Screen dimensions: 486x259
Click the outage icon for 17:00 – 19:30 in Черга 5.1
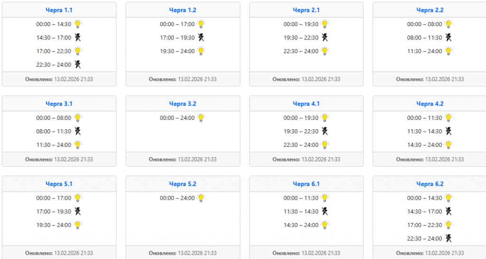[78, 212]
